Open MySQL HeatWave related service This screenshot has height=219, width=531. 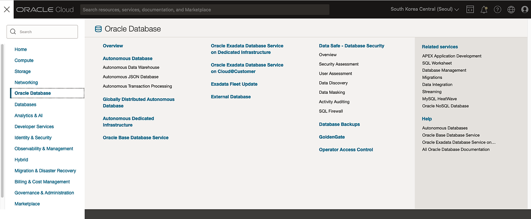[x=439, y=99]
